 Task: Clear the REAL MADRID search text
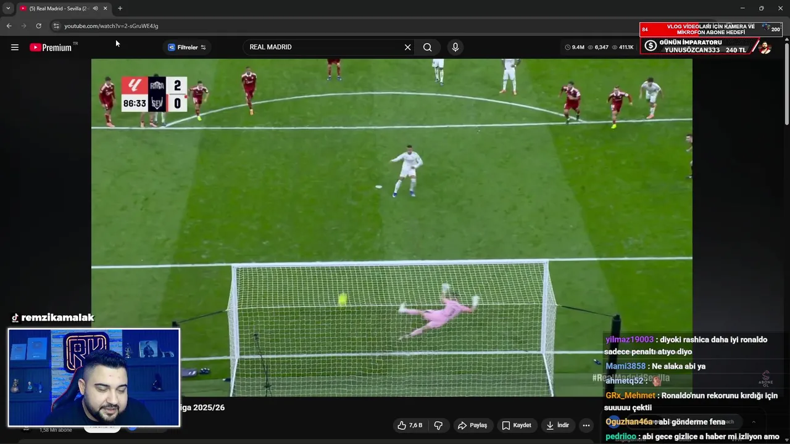(407, 47)
